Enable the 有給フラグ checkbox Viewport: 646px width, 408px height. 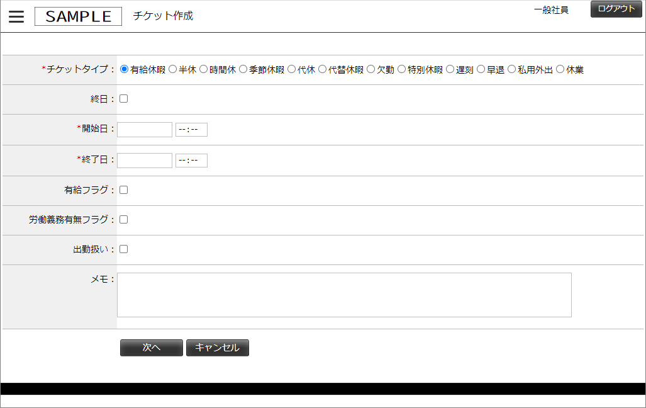click(123, 190)
